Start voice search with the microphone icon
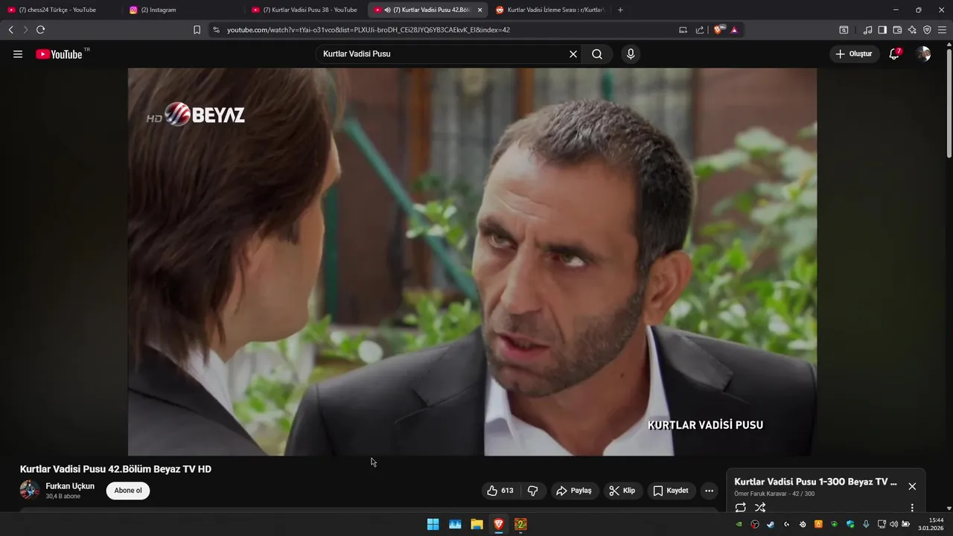 pyautogui.click(x=631, y=54)
